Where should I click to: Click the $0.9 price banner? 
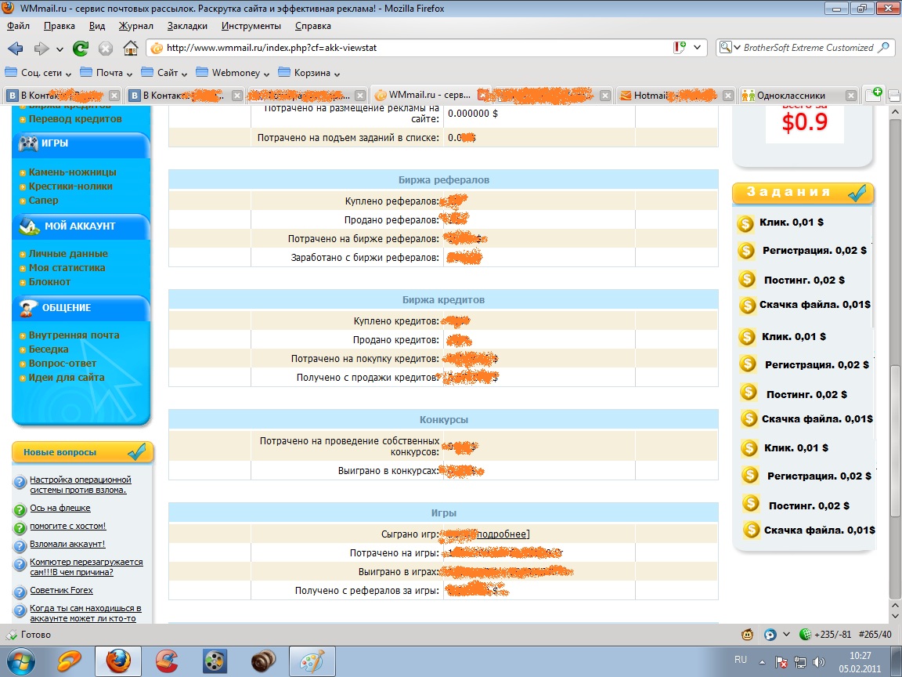[x=804, y=121]
